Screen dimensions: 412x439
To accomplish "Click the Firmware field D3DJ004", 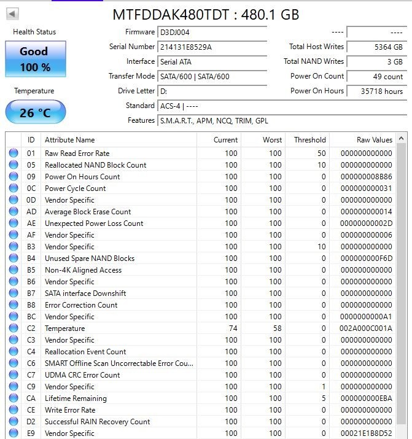I will tap(212, 32).
